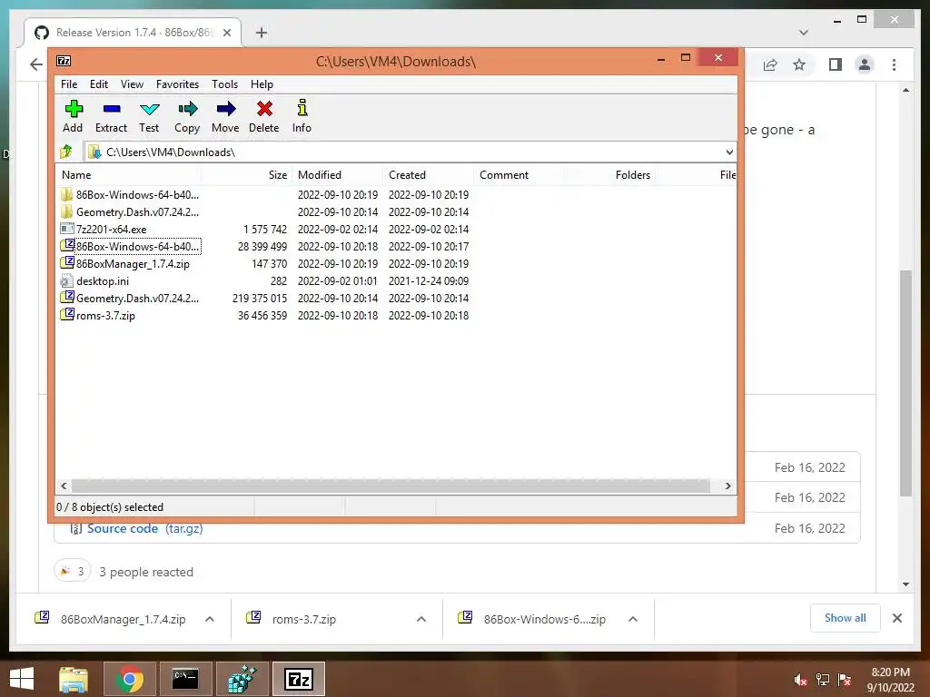The width and height of the screenshot is (930, 697).
Task: Click the Move toolbar icon
Action: pyautogui.click(x=226, y=109)
